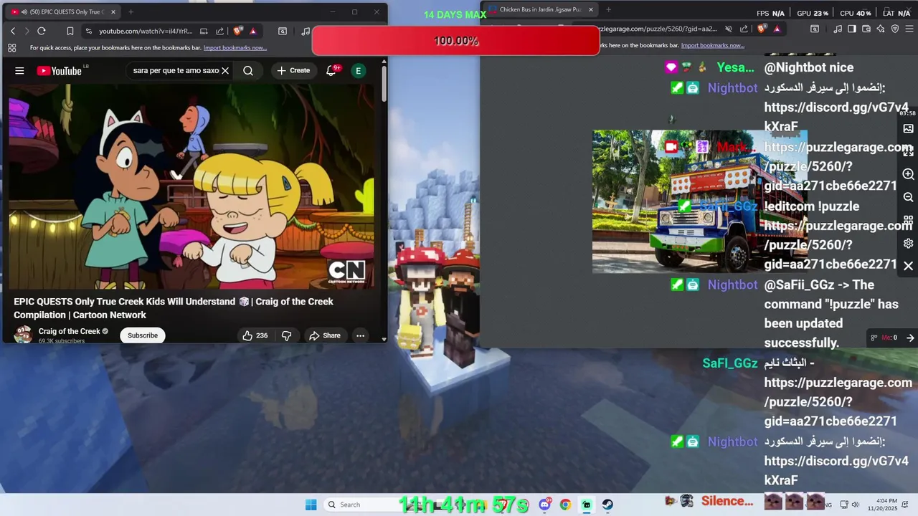Viewport: 918px width, 516px height.
Task: Open search tabs icon in puzzle browser
Action: point(814,29)
